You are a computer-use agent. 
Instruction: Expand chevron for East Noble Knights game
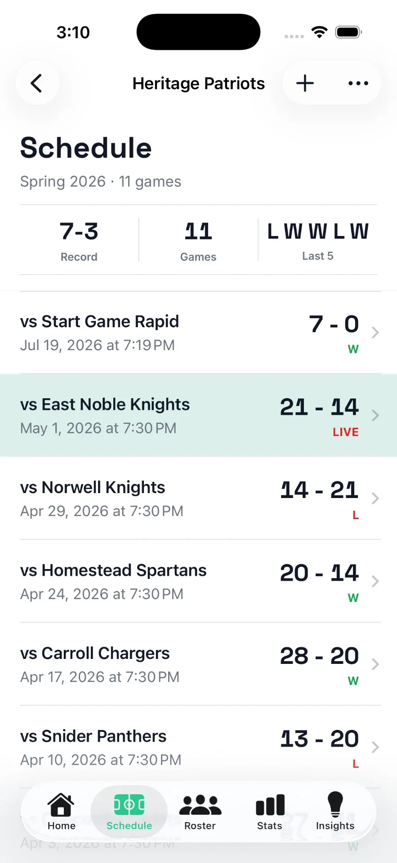[375, 415]
